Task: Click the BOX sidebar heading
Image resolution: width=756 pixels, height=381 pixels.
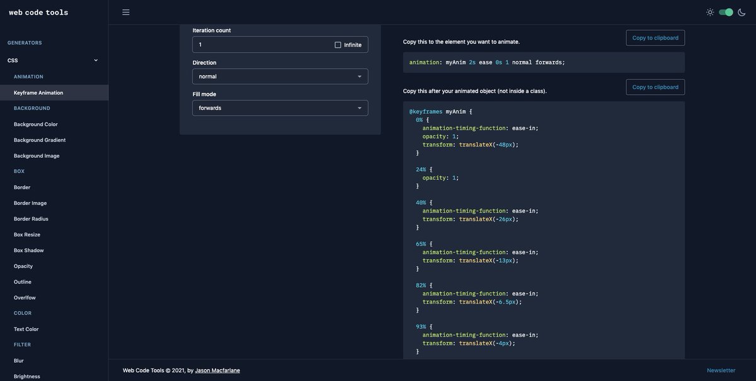Action: (x=19, y=171)
